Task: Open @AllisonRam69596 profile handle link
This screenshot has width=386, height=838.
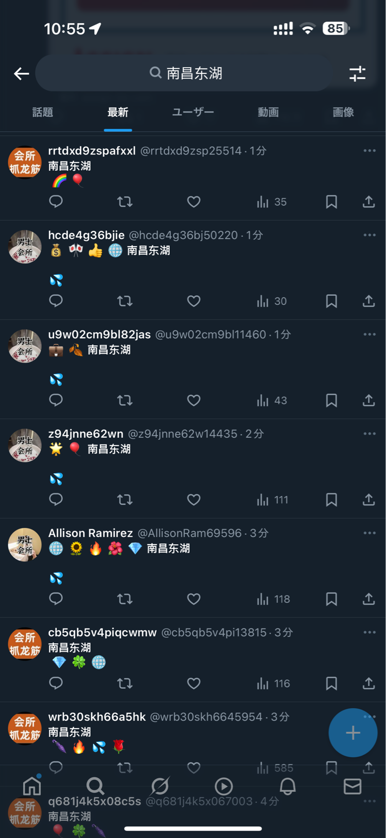Action: [x=189, y=533]
